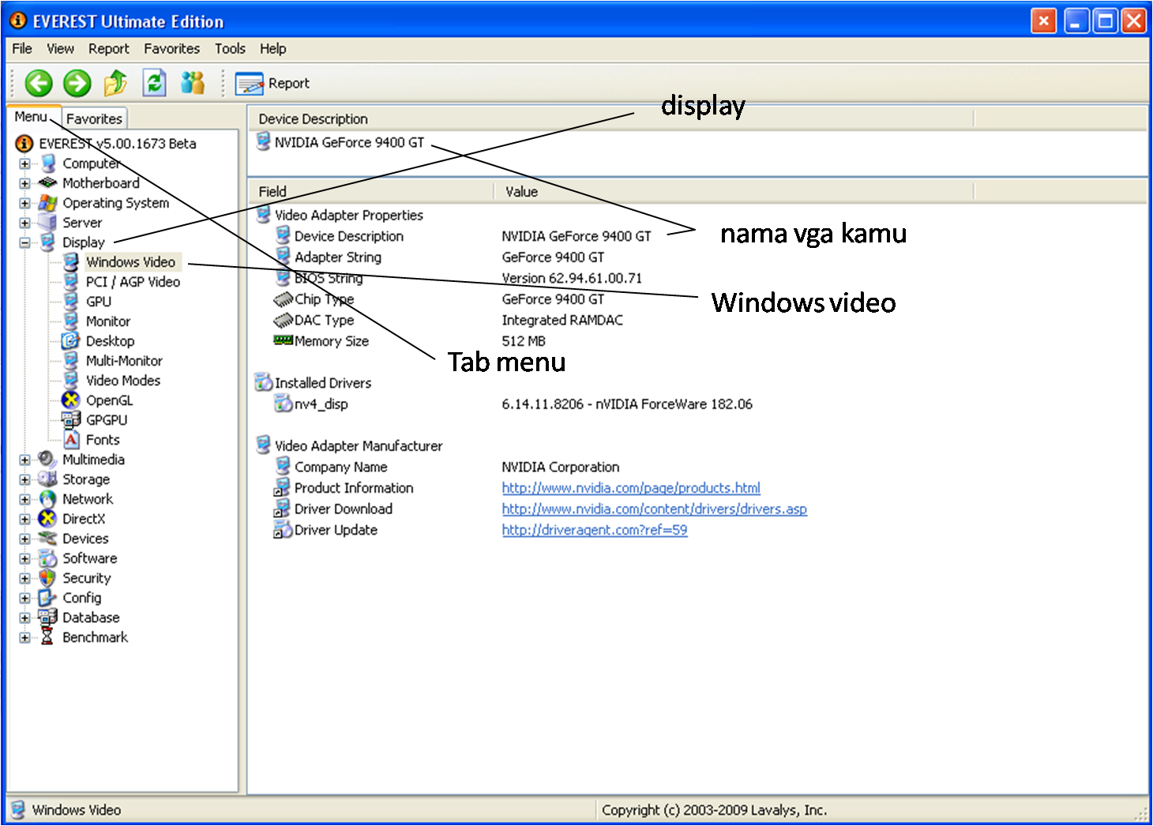Select the Monitor tree item
Viewport: 1153px width, 826px height.
(108, 321)
